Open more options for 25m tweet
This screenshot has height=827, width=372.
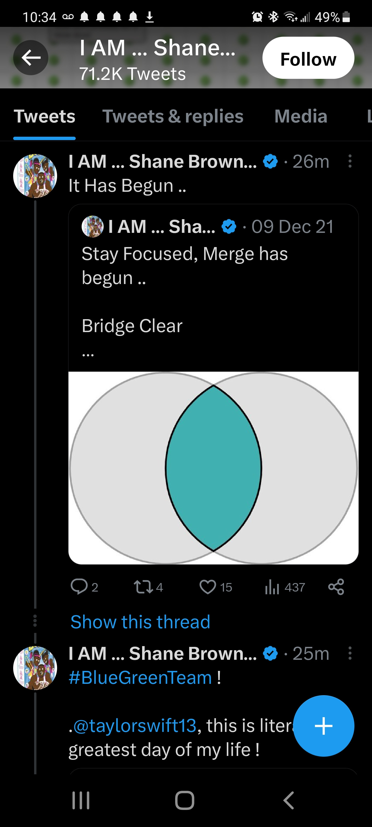pos(350,653)
